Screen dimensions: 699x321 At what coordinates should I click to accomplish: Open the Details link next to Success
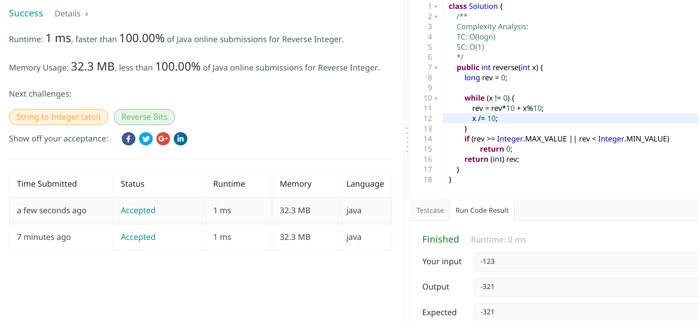(71, 14)
